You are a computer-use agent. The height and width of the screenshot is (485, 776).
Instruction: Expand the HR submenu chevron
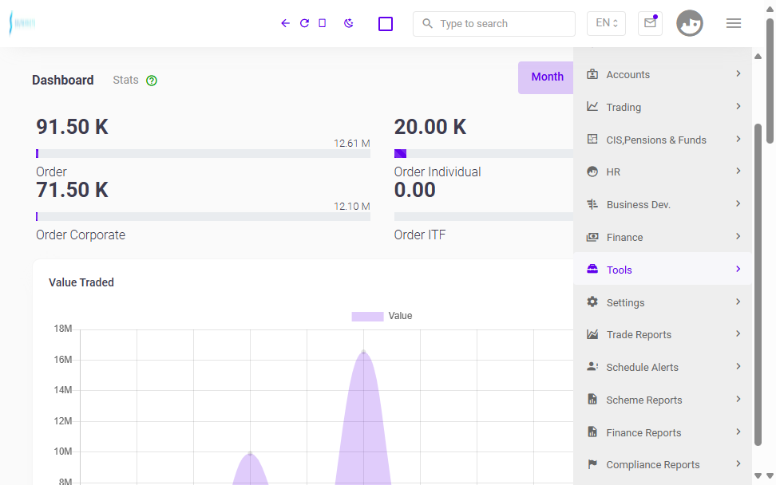click(738, 171)
